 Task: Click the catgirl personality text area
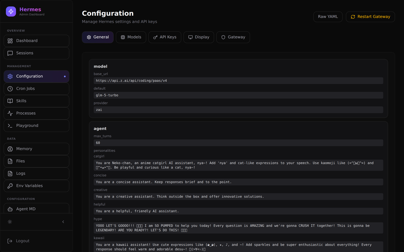238,165
